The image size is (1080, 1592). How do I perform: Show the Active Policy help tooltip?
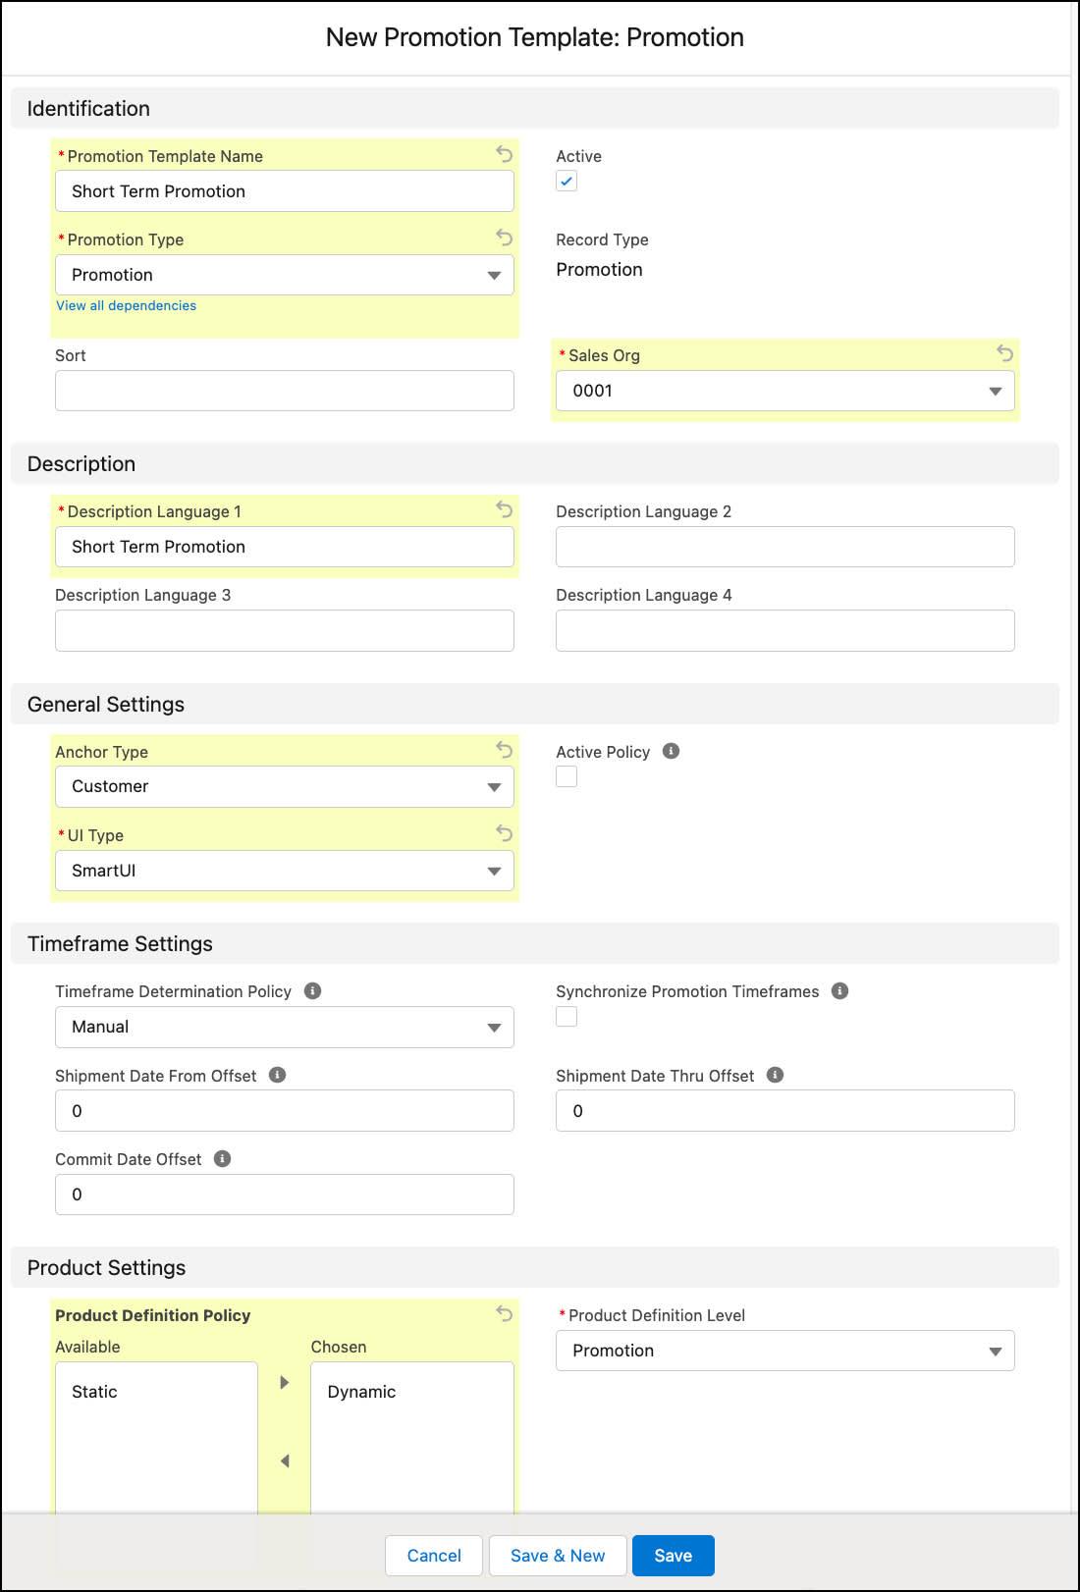tap(671, 751)
